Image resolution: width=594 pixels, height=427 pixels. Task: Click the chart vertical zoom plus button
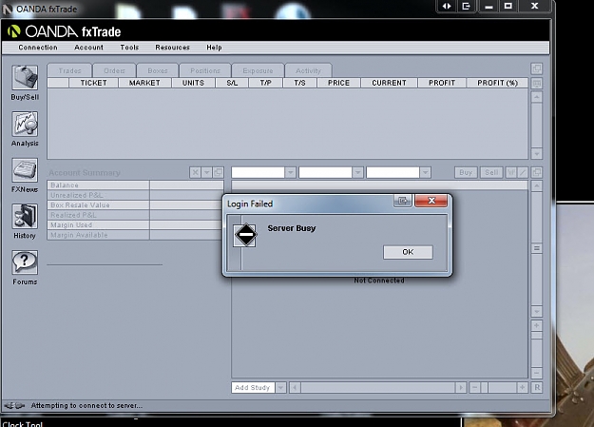(537, 325)
